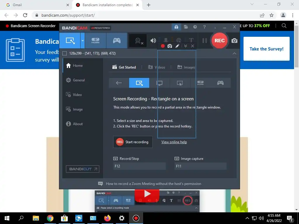Click the big red REC button

[220, 41]
